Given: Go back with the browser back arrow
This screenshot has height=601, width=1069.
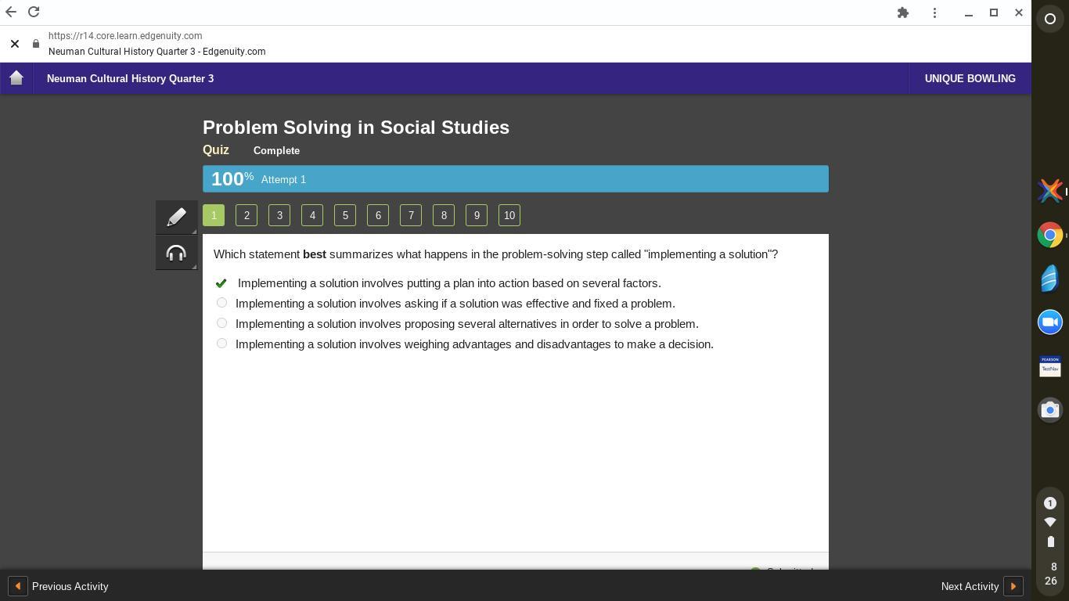Looking at the screenshot, I should (x=11, y=13).
